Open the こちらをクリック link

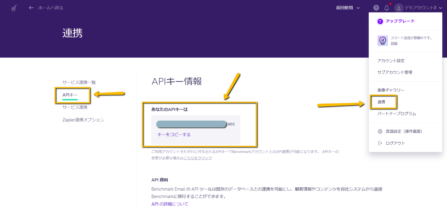pyautogui.click(x=198, y=158)
